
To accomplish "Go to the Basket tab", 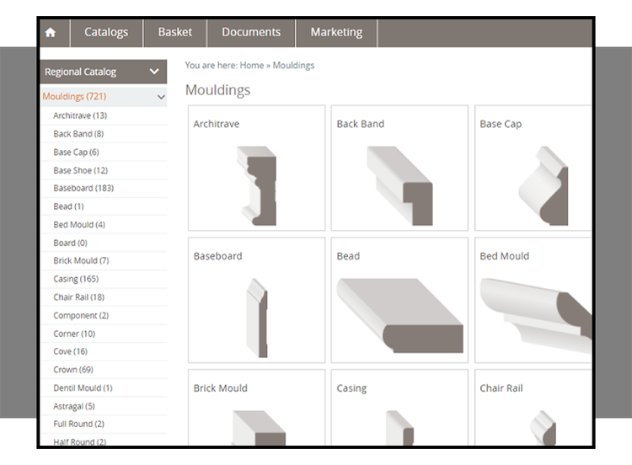I will click(175, 33).
